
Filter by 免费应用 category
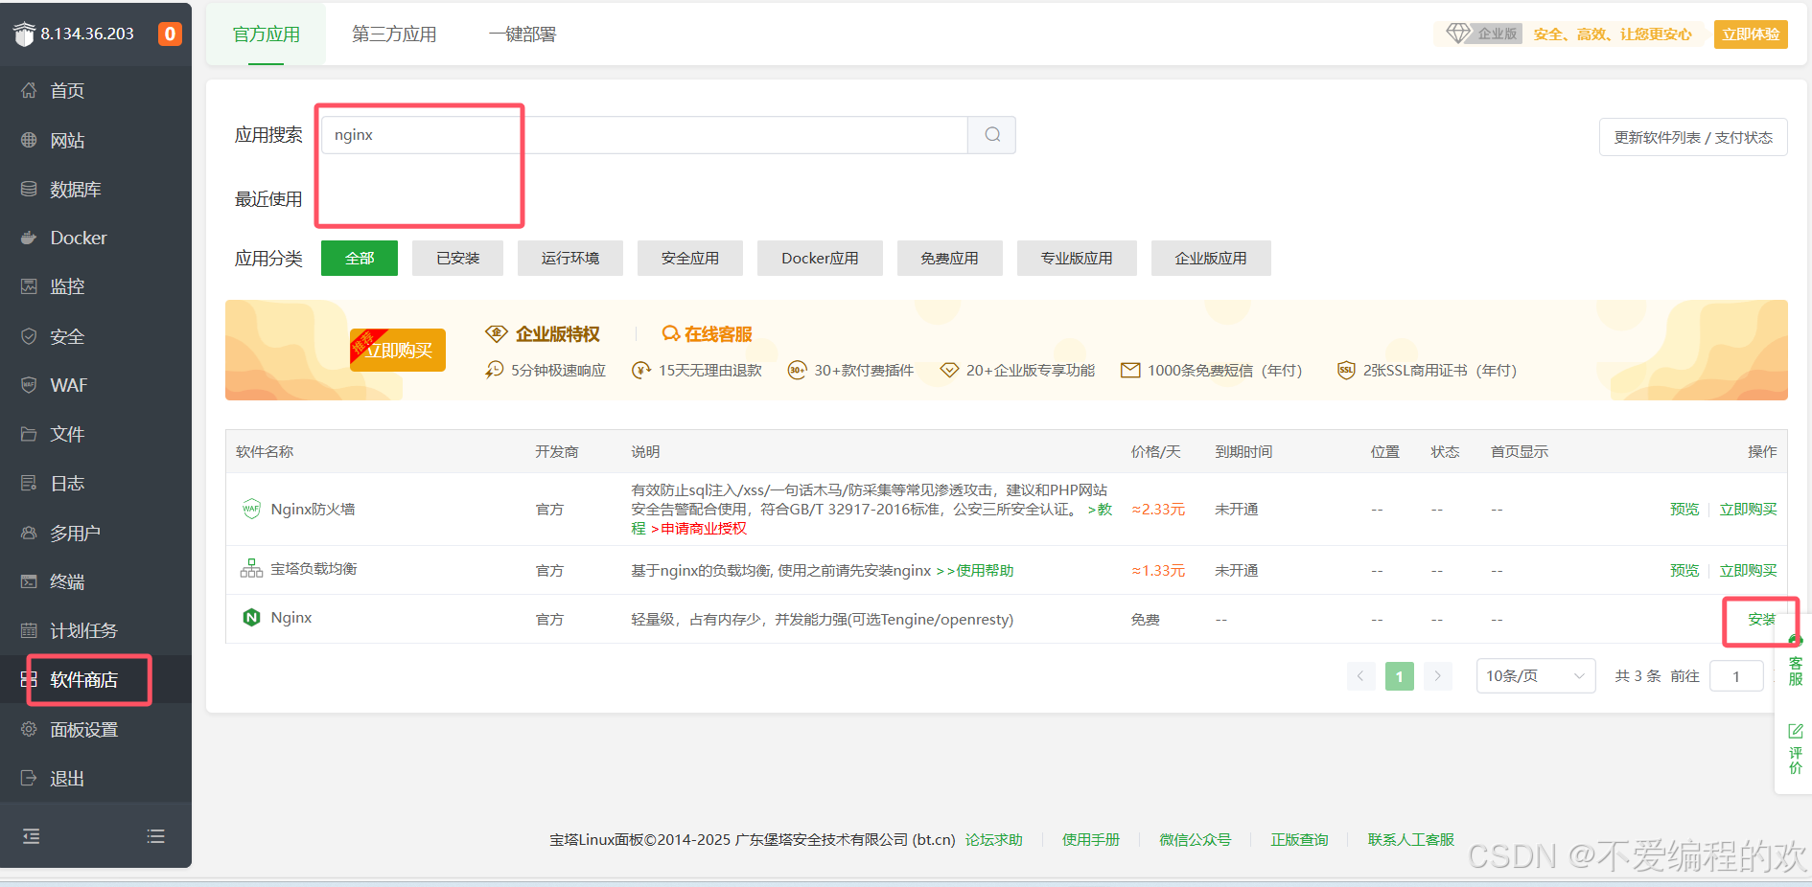click(x=950, y=259)
